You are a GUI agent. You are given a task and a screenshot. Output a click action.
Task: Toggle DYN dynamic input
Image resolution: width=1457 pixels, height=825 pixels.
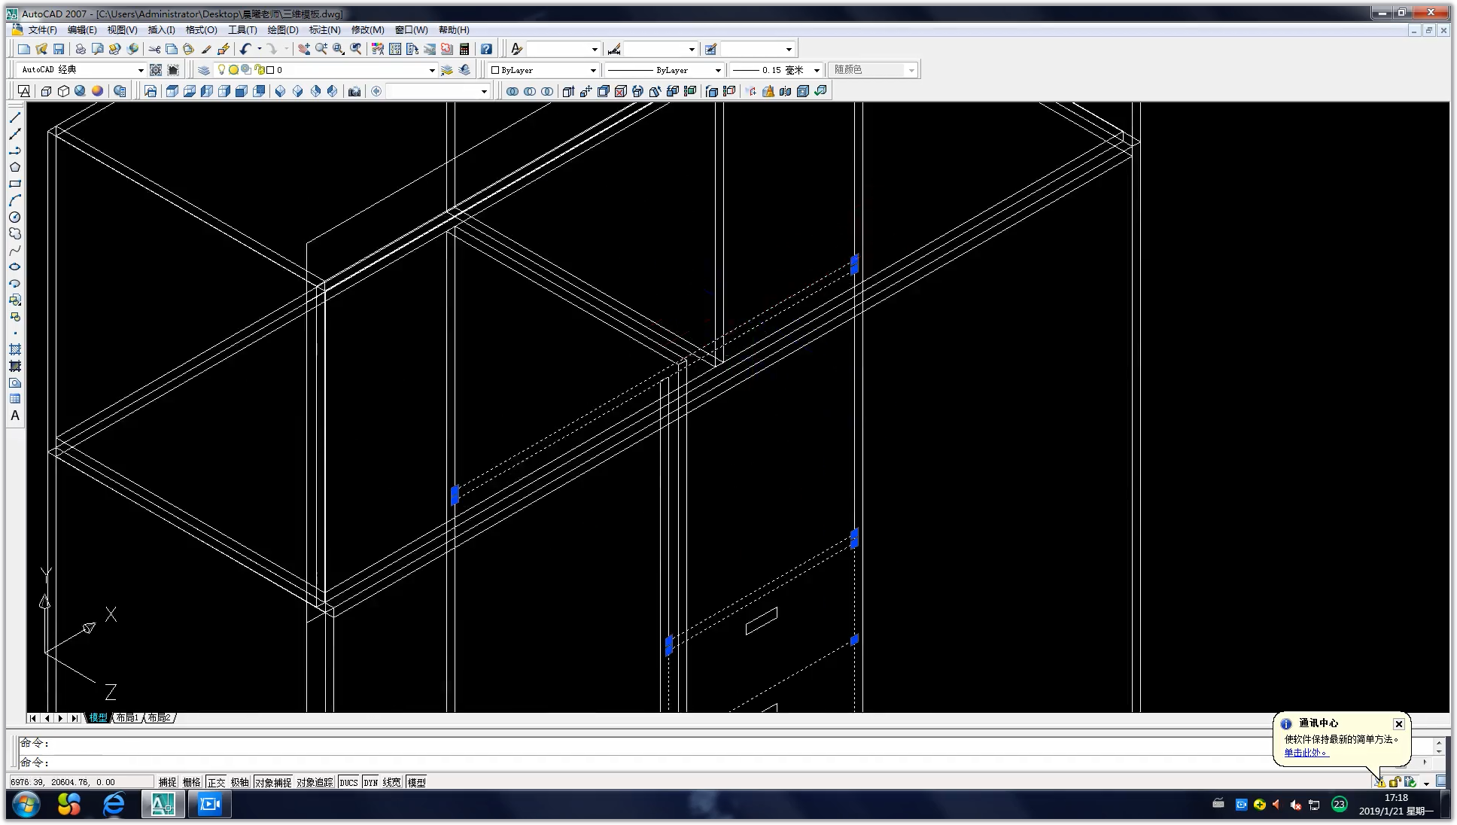[x=370, y=782]
